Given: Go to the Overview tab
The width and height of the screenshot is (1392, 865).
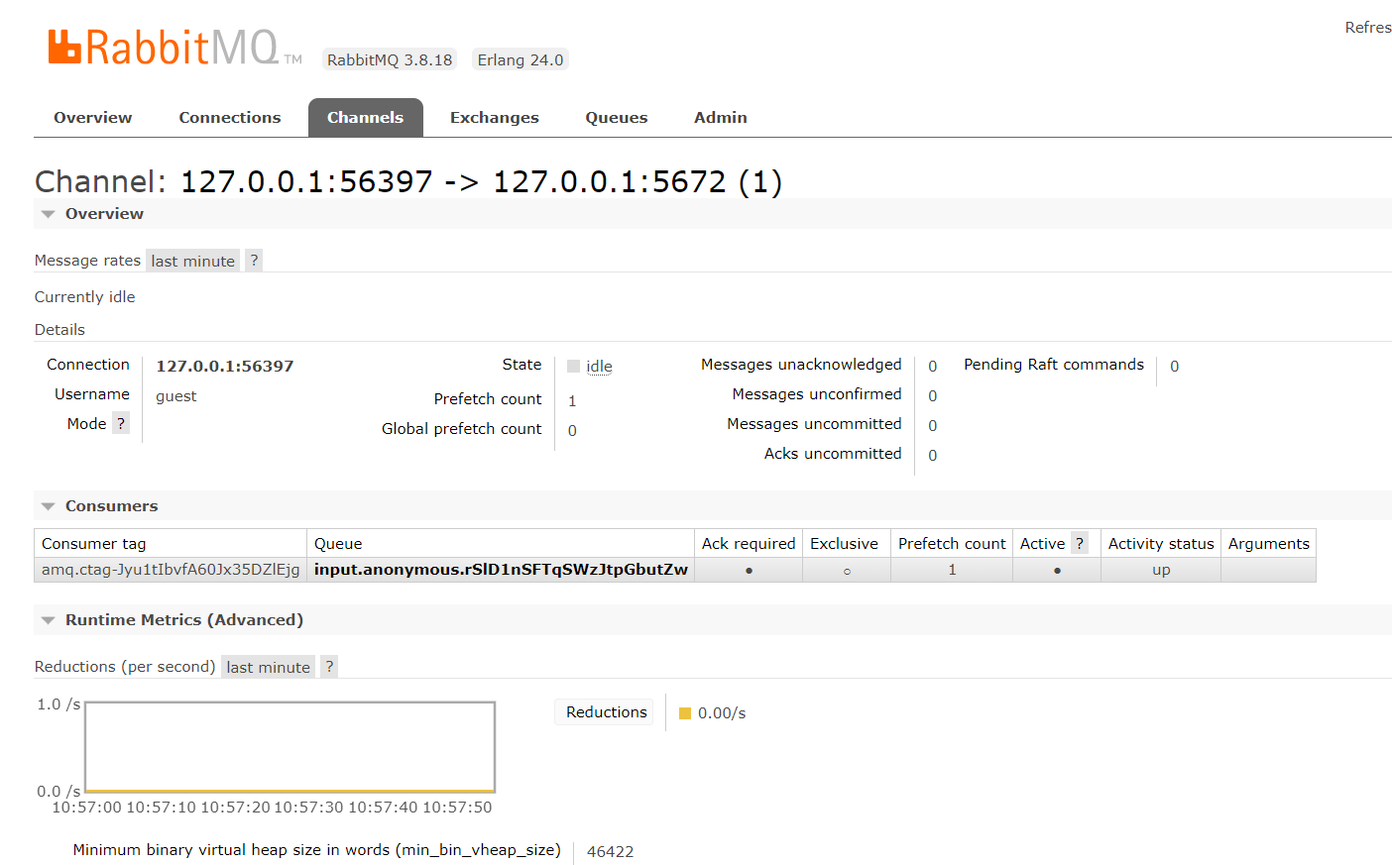Looking at the screenshot, I should pos(92,118).
